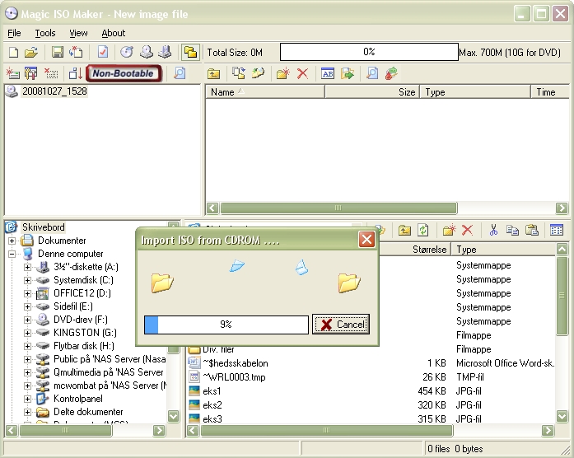The width and height of the screenshot is (574, 458).
Task: Click the New image file icon
Action: (x=12, y=52)
